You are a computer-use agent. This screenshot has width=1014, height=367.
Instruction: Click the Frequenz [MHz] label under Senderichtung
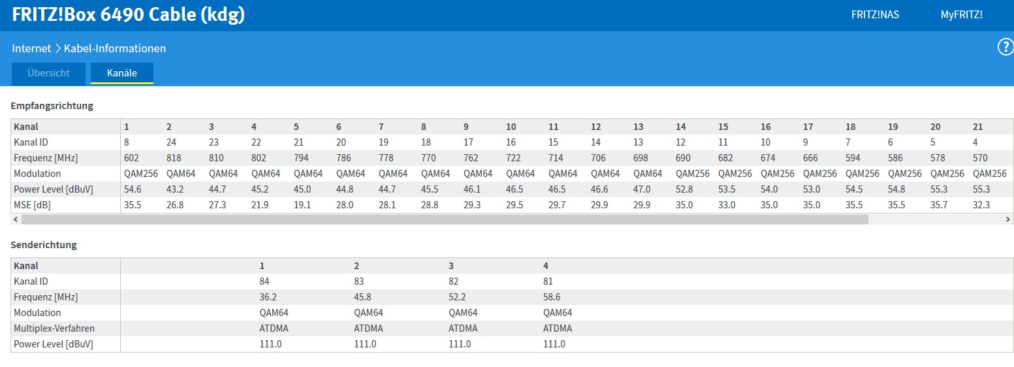click(46, 297)
